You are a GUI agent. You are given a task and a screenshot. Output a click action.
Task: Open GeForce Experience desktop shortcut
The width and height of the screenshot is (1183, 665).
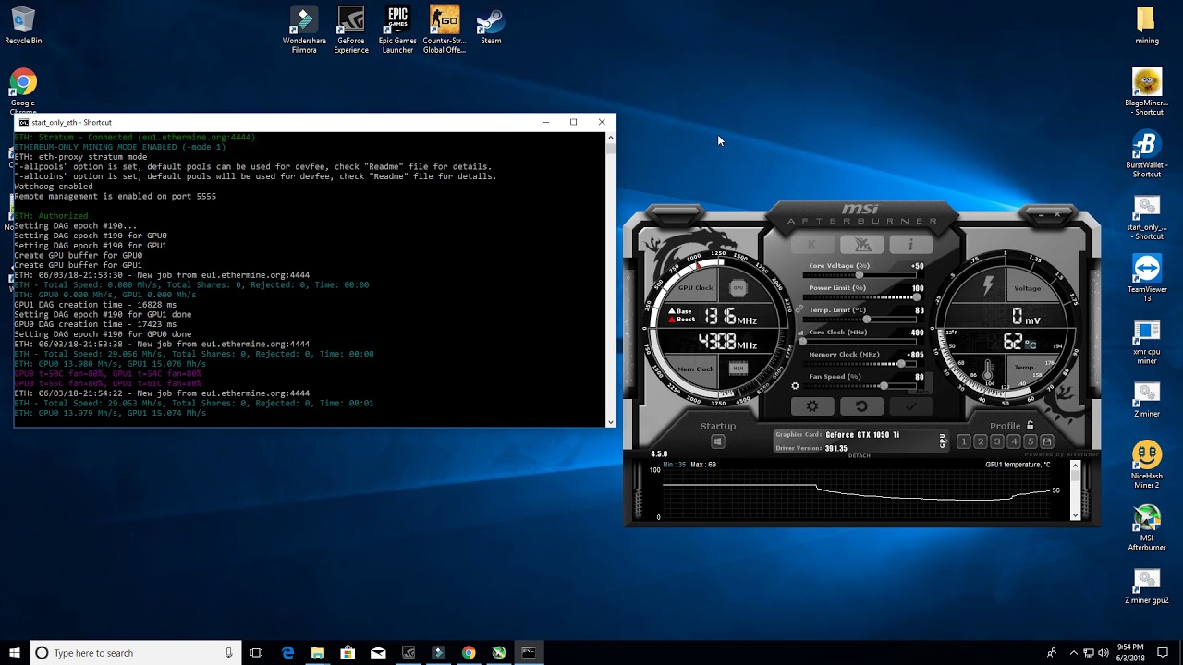[x=351, y=30]
